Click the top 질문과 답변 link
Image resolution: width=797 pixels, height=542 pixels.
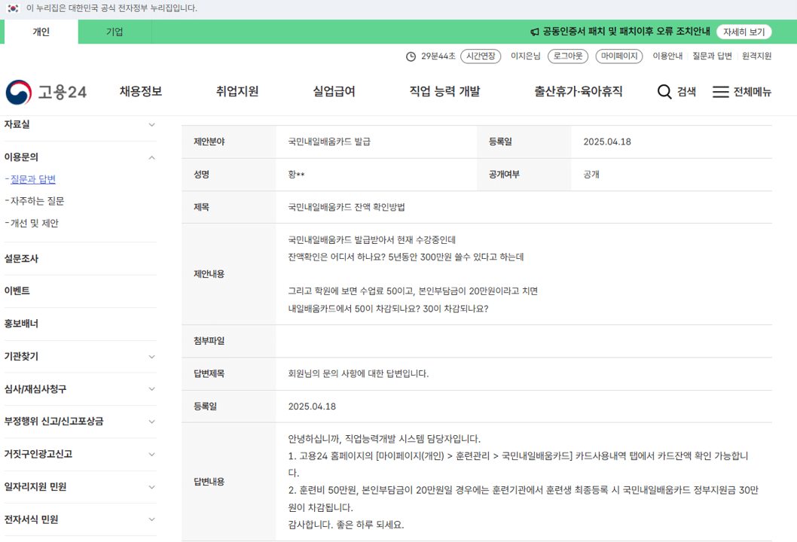pyautogui.click(x=712, y=56)
